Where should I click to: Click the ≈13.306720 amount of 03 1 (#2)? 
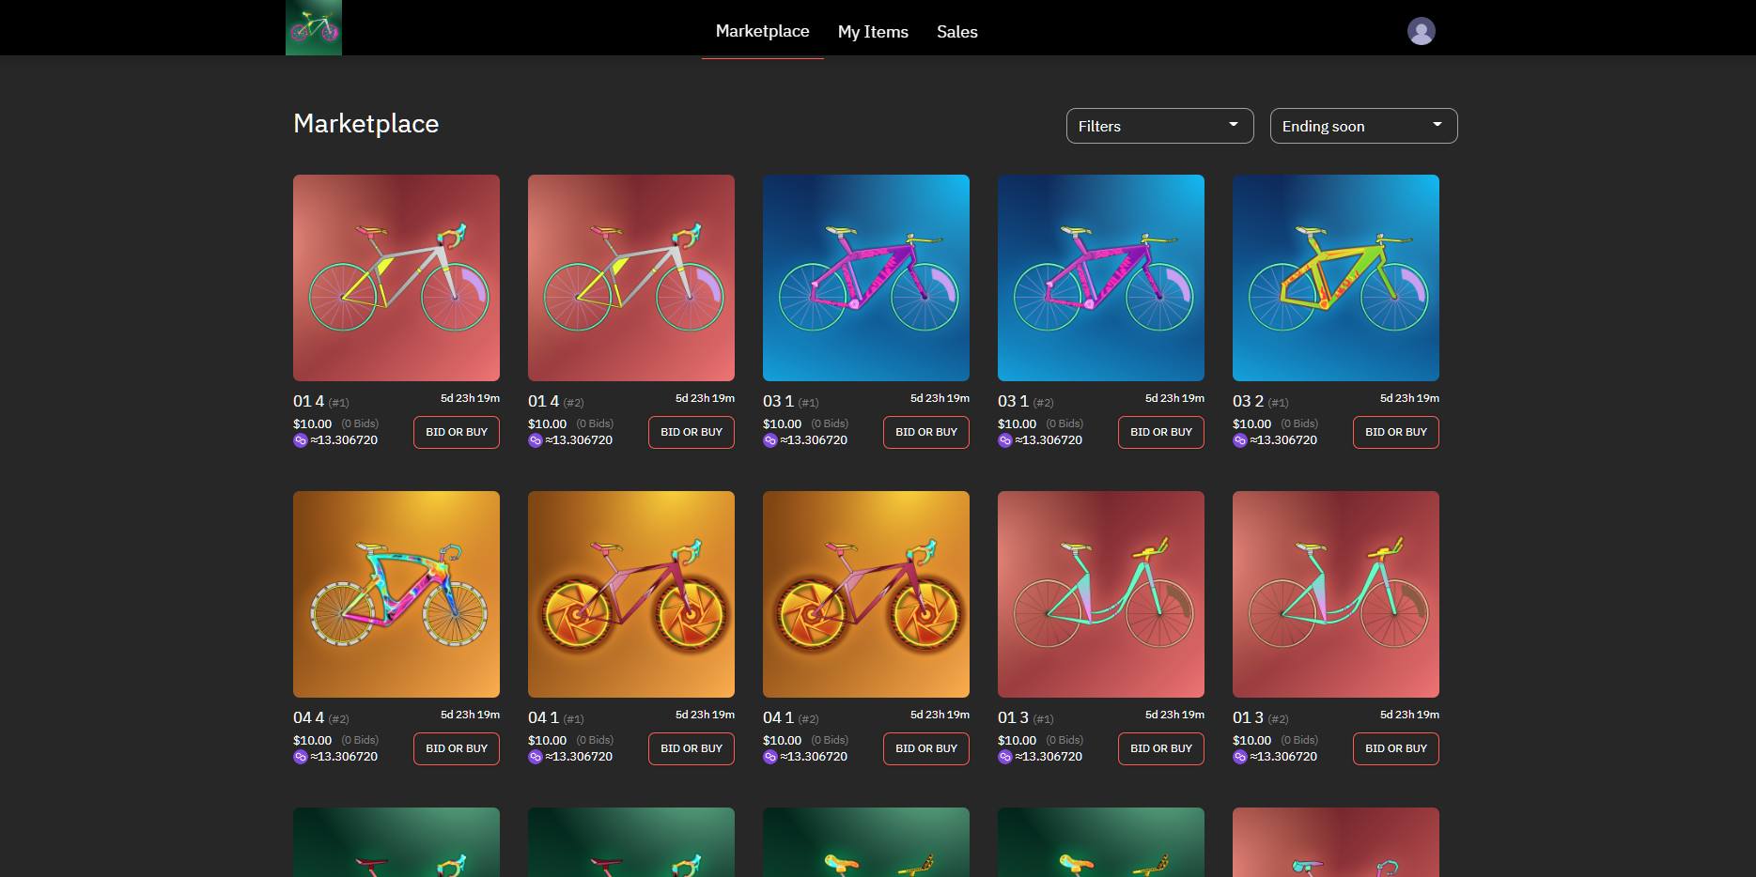[1049, 440]
